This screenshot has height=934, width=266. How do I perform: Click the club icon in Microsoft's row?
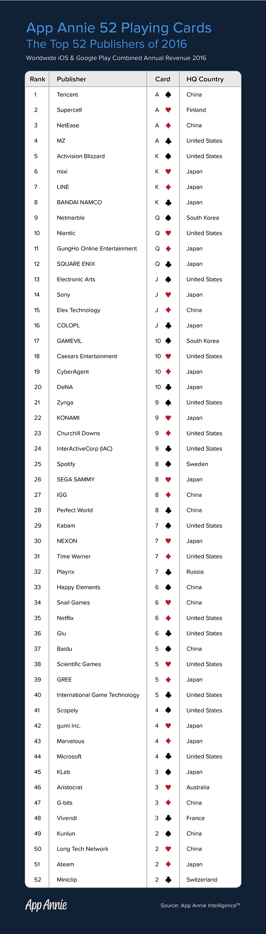(168, 756)
